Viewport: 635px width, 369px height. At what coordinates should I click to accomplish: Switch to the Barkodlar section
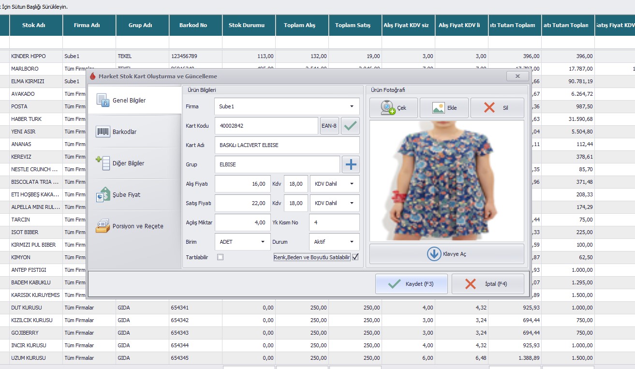pyautogui.click(x=135, y=132)
